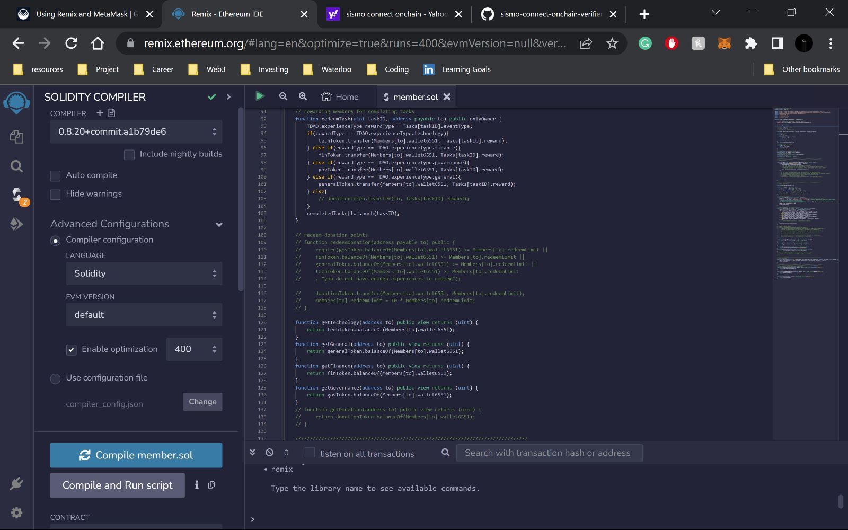The height and width of the screenshot is (530, 848).
Task: Open browser side panel icon
Action: coord(777,43)
